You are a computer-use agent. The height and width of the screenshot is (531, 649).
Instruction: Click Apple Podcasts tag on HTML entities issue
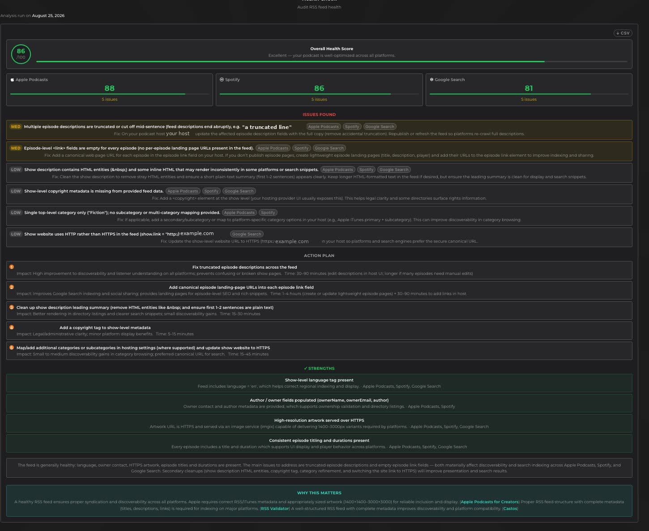coord(337,170)
